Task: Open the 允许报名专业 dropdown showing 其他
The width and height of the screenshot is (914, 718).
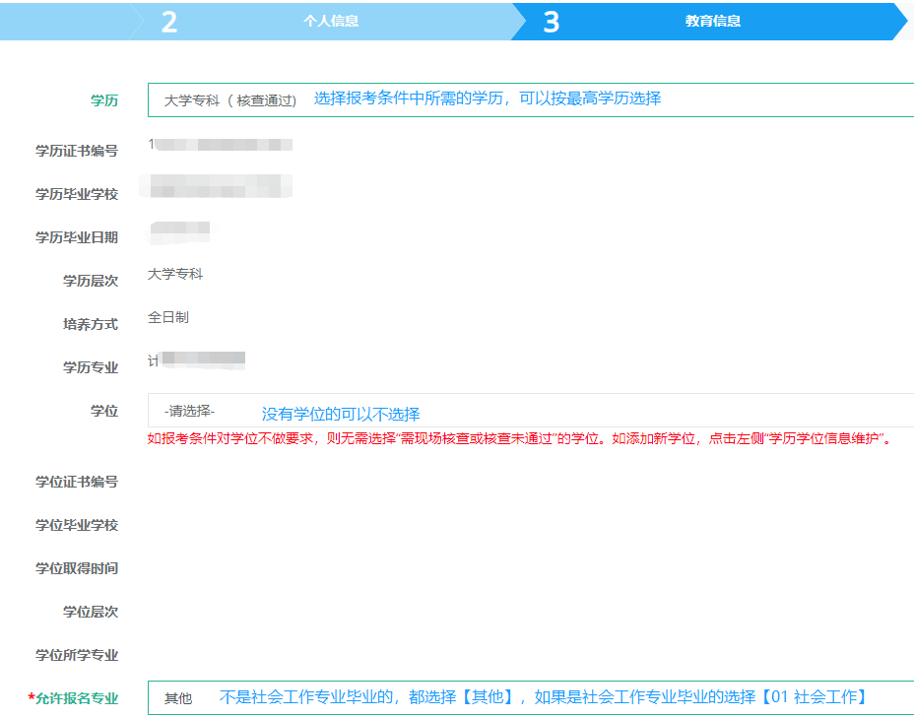Action: coord(530,697)
